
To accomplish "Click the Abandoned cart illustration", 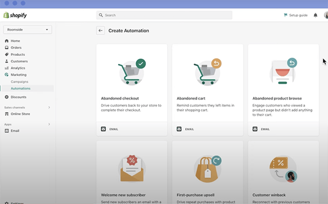I will click(x=207, y=72).
